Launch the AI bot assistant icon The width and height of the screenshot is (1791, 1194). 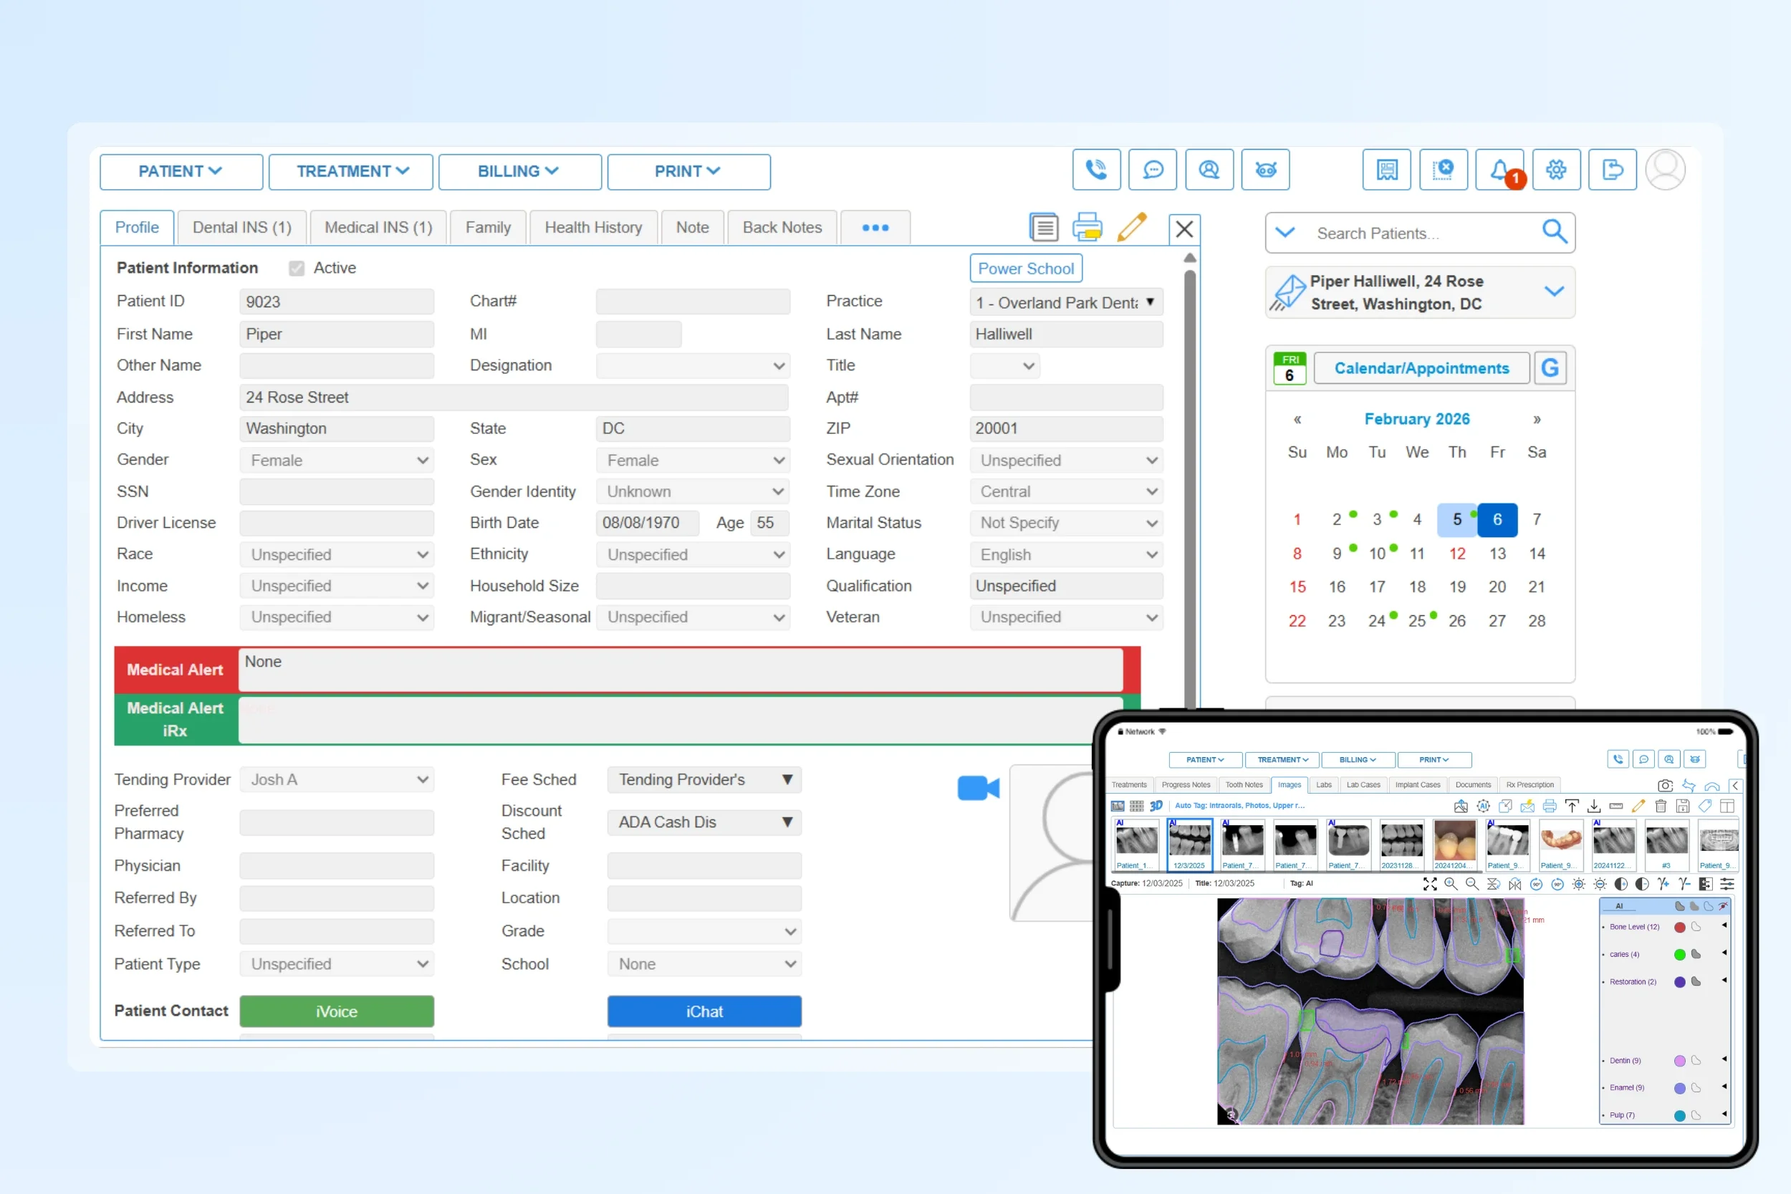[1266, 170]
